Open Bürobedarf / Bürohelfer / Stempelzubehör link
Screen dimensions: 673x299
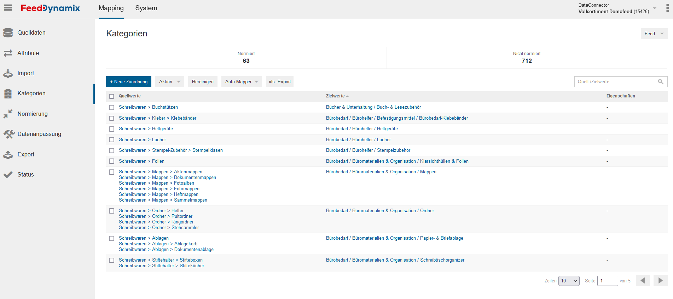(368, 150)
